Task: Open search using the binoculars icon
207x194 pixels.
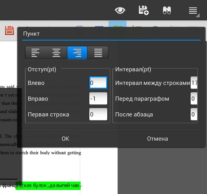Action: pyautogui.click(x=167, y=10)
